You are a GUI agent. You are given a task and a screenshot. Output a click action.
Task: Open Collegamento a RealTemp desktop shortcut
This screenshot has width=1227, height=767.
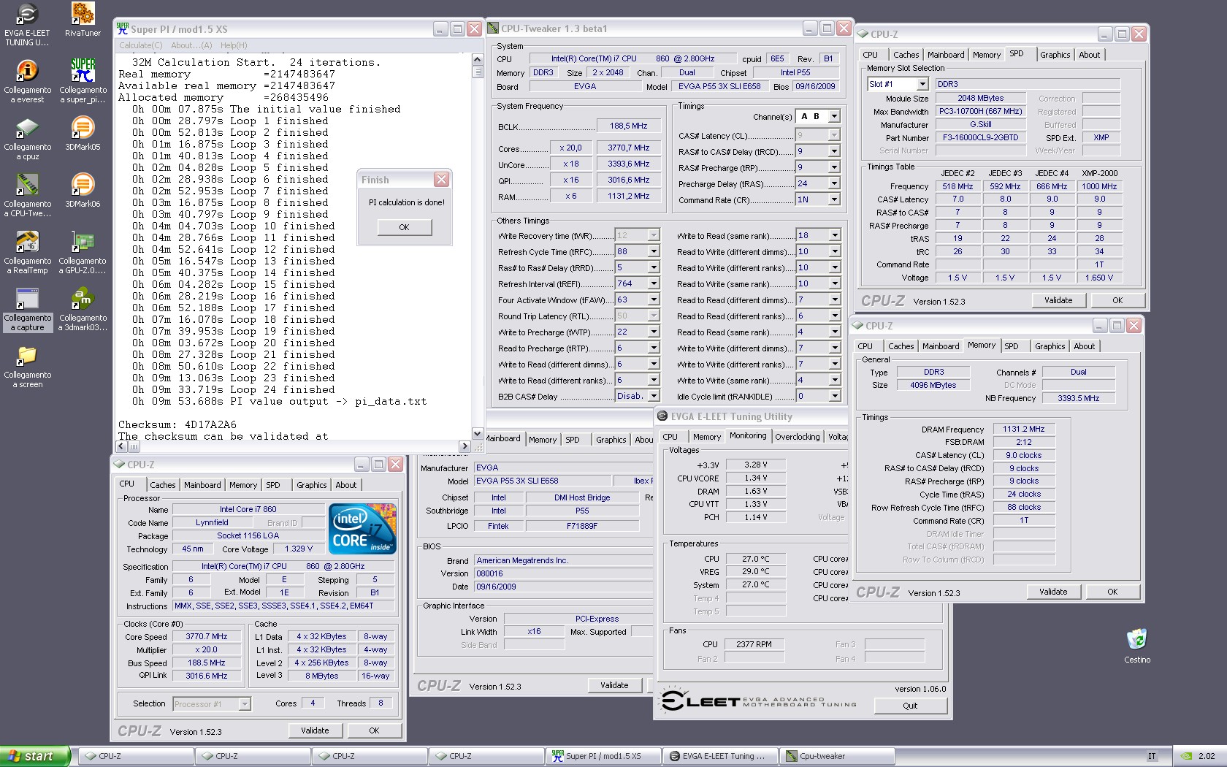pos(27,252)
